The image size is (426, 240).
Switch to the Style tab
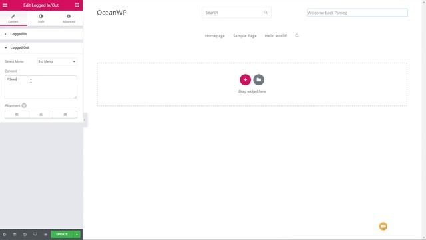click(x=41, y=19)
